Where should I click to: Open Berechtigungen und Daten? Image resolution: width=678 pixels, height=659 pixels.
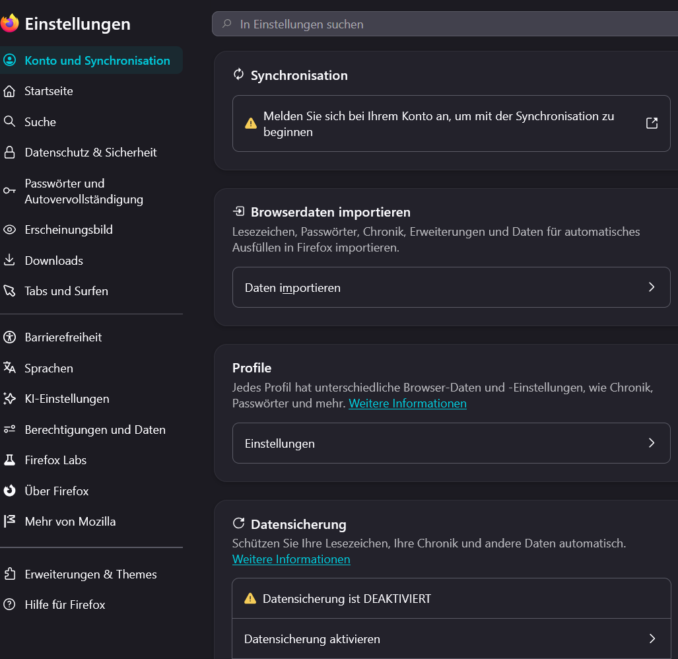(x=91, y=429)
